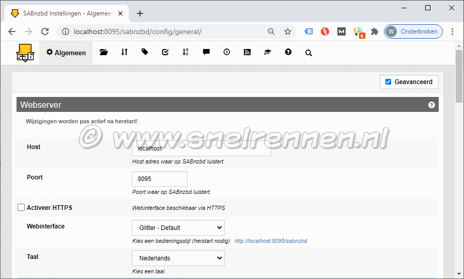Click the browser address bar URL
464x279 pixels.
click(137, 31)
